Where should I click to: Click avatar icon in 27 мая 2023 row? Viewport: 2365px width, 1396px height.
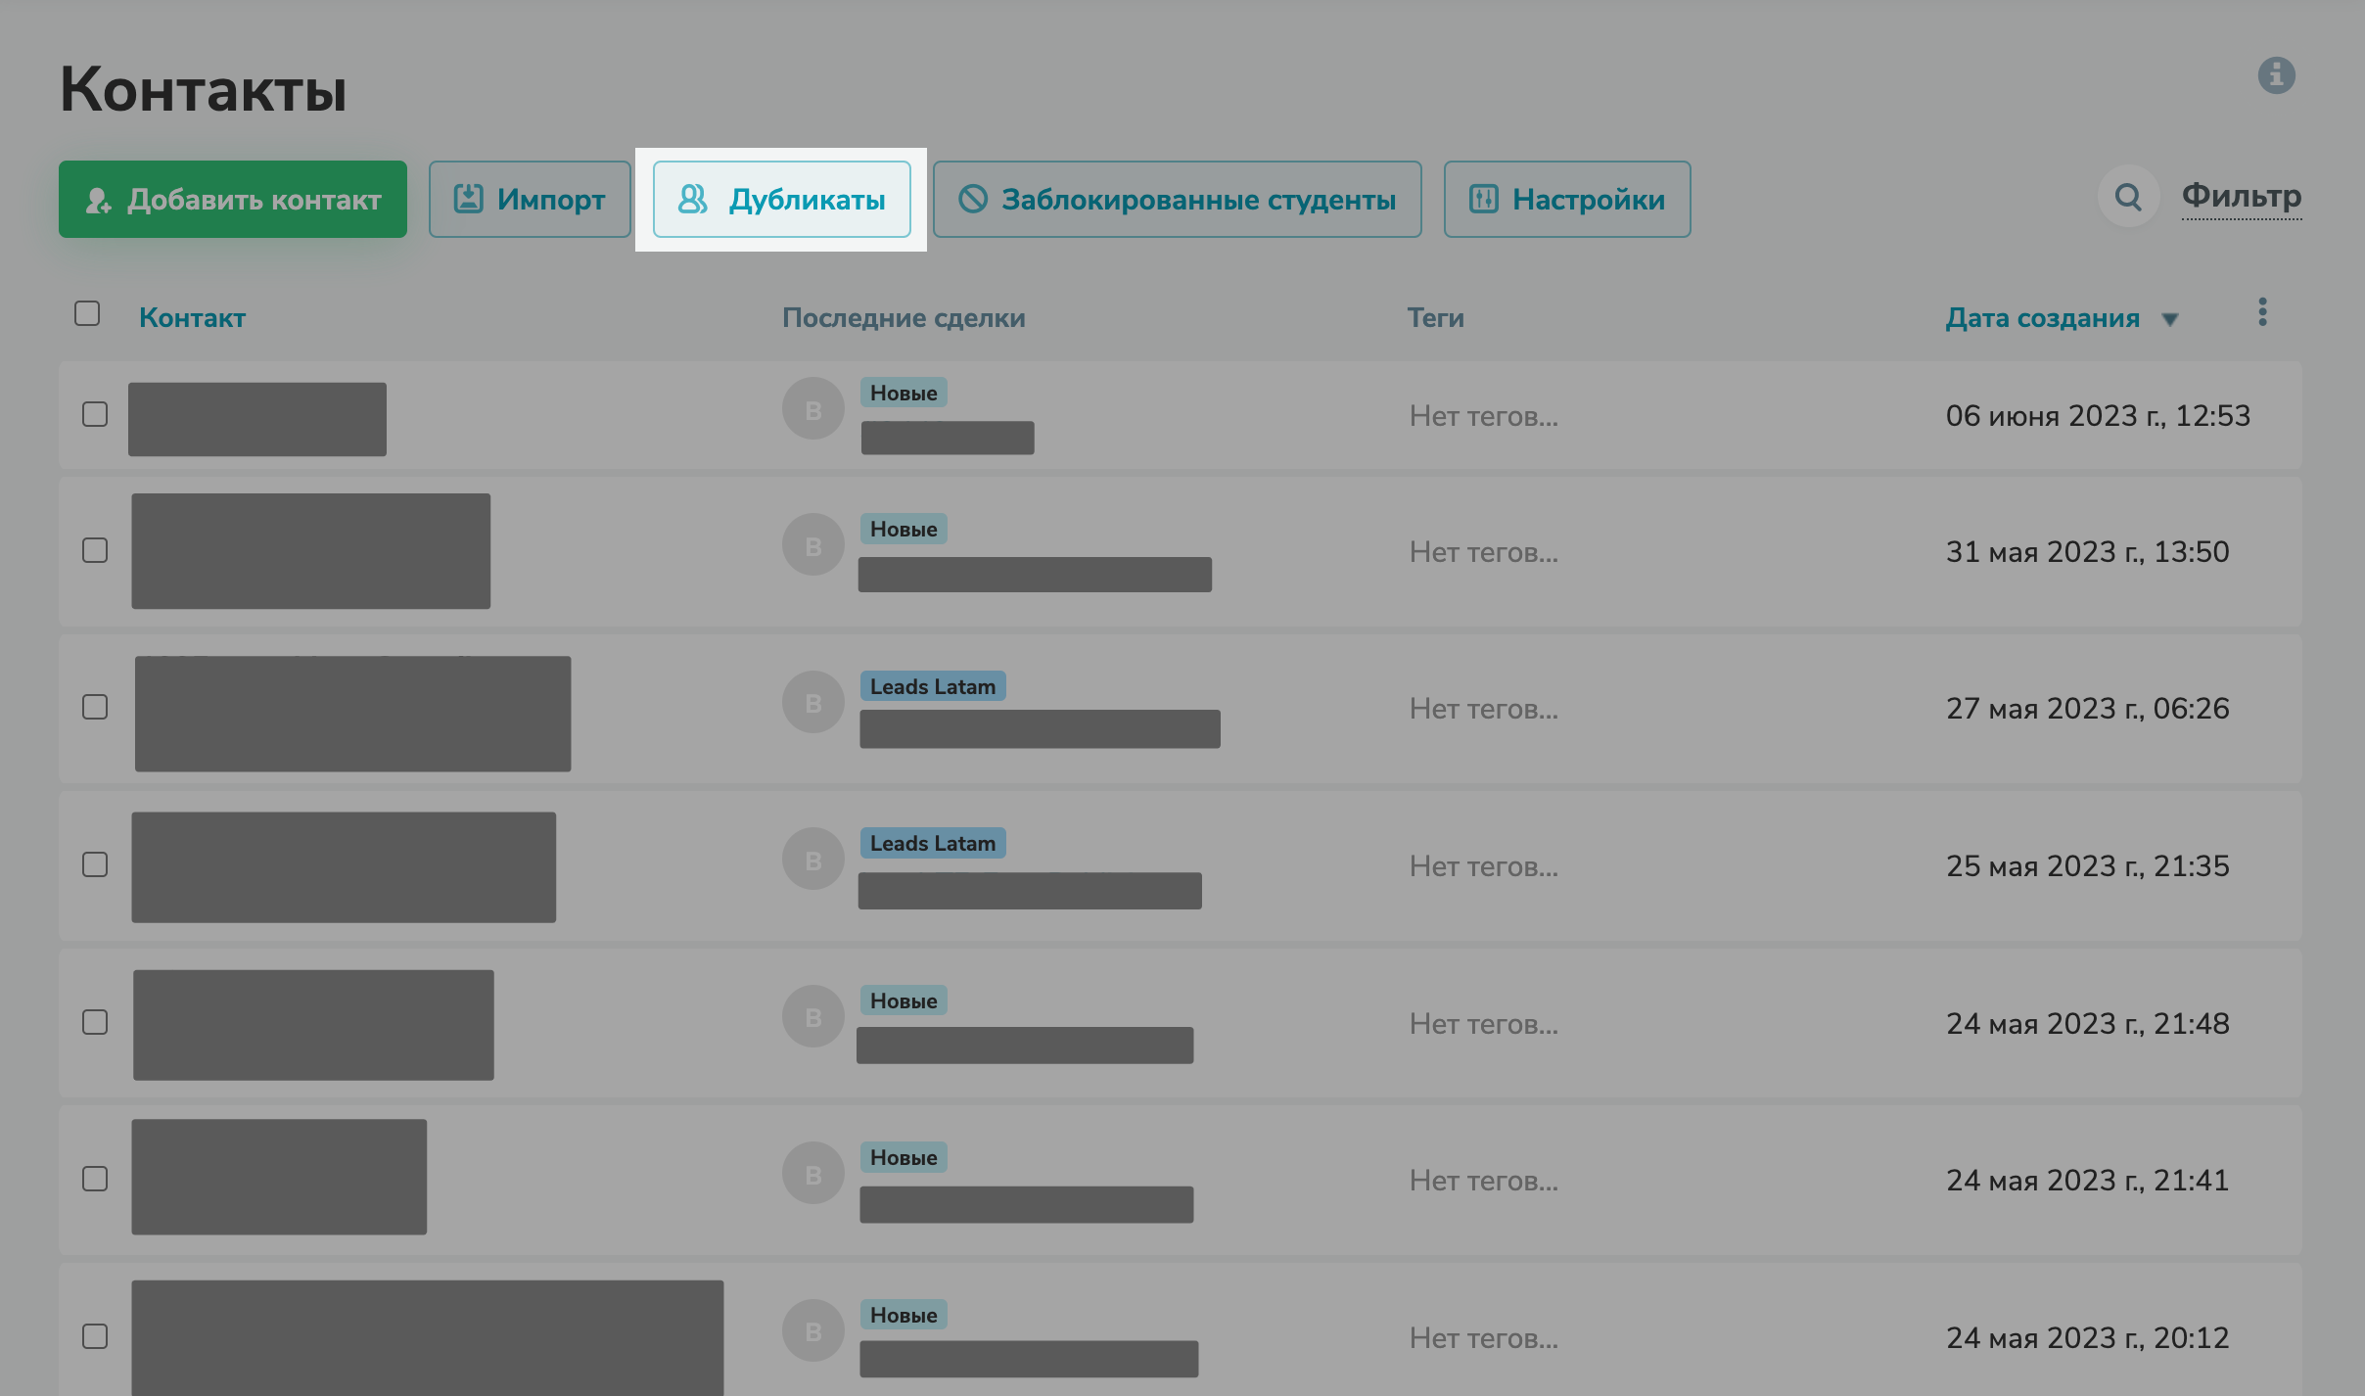[x=812, y=702]
